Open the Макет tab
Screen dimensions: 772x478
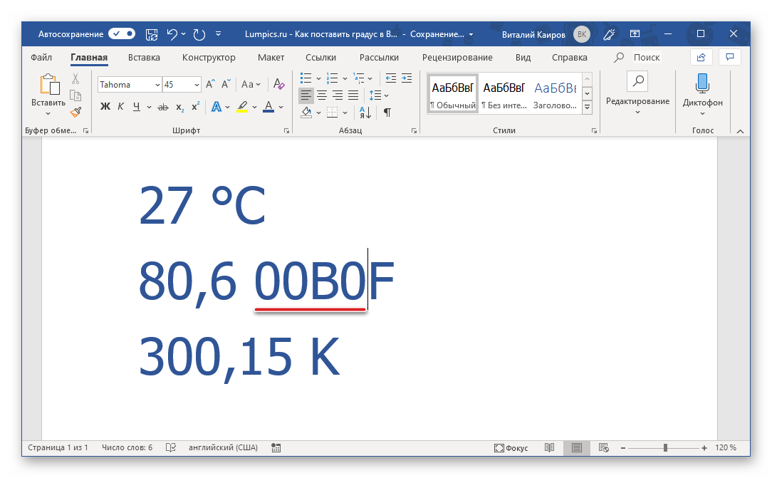coord(271,58)
